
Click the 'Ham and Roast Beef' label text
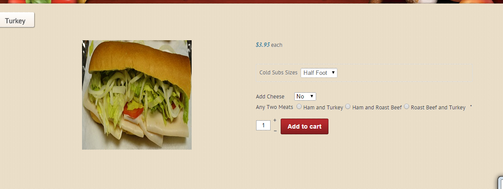click(x=377, y=108)
